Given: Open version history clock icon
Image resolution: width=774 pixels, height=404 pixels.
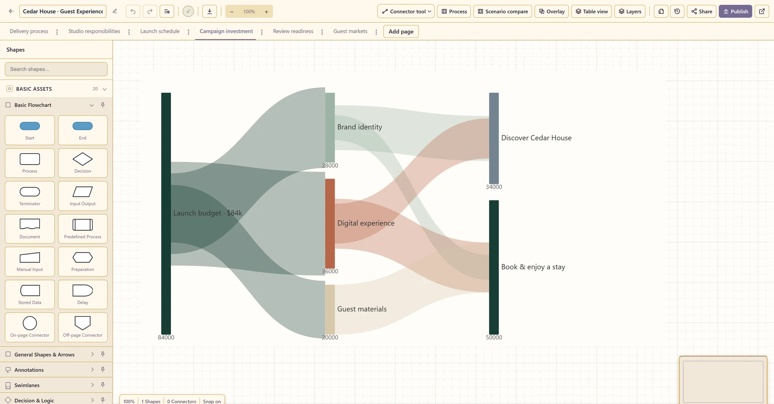Looking at the screenshot, I should (x=677, y=11).
